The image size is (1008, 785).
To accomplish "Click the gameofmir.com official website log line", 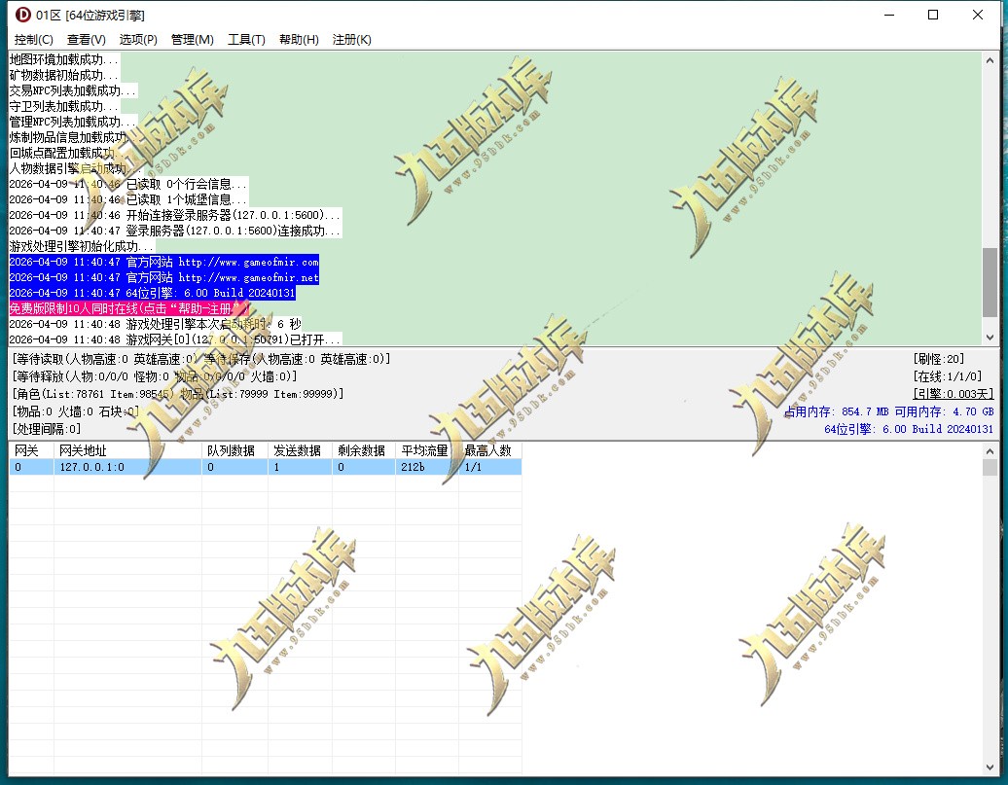I will pos(163,262).
